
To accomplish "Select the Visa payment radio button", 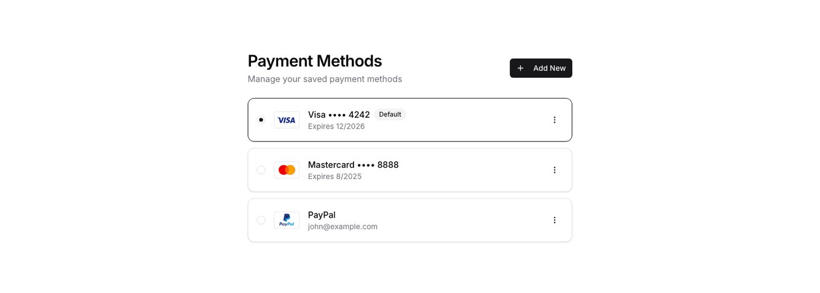I will tap(261, 120).
